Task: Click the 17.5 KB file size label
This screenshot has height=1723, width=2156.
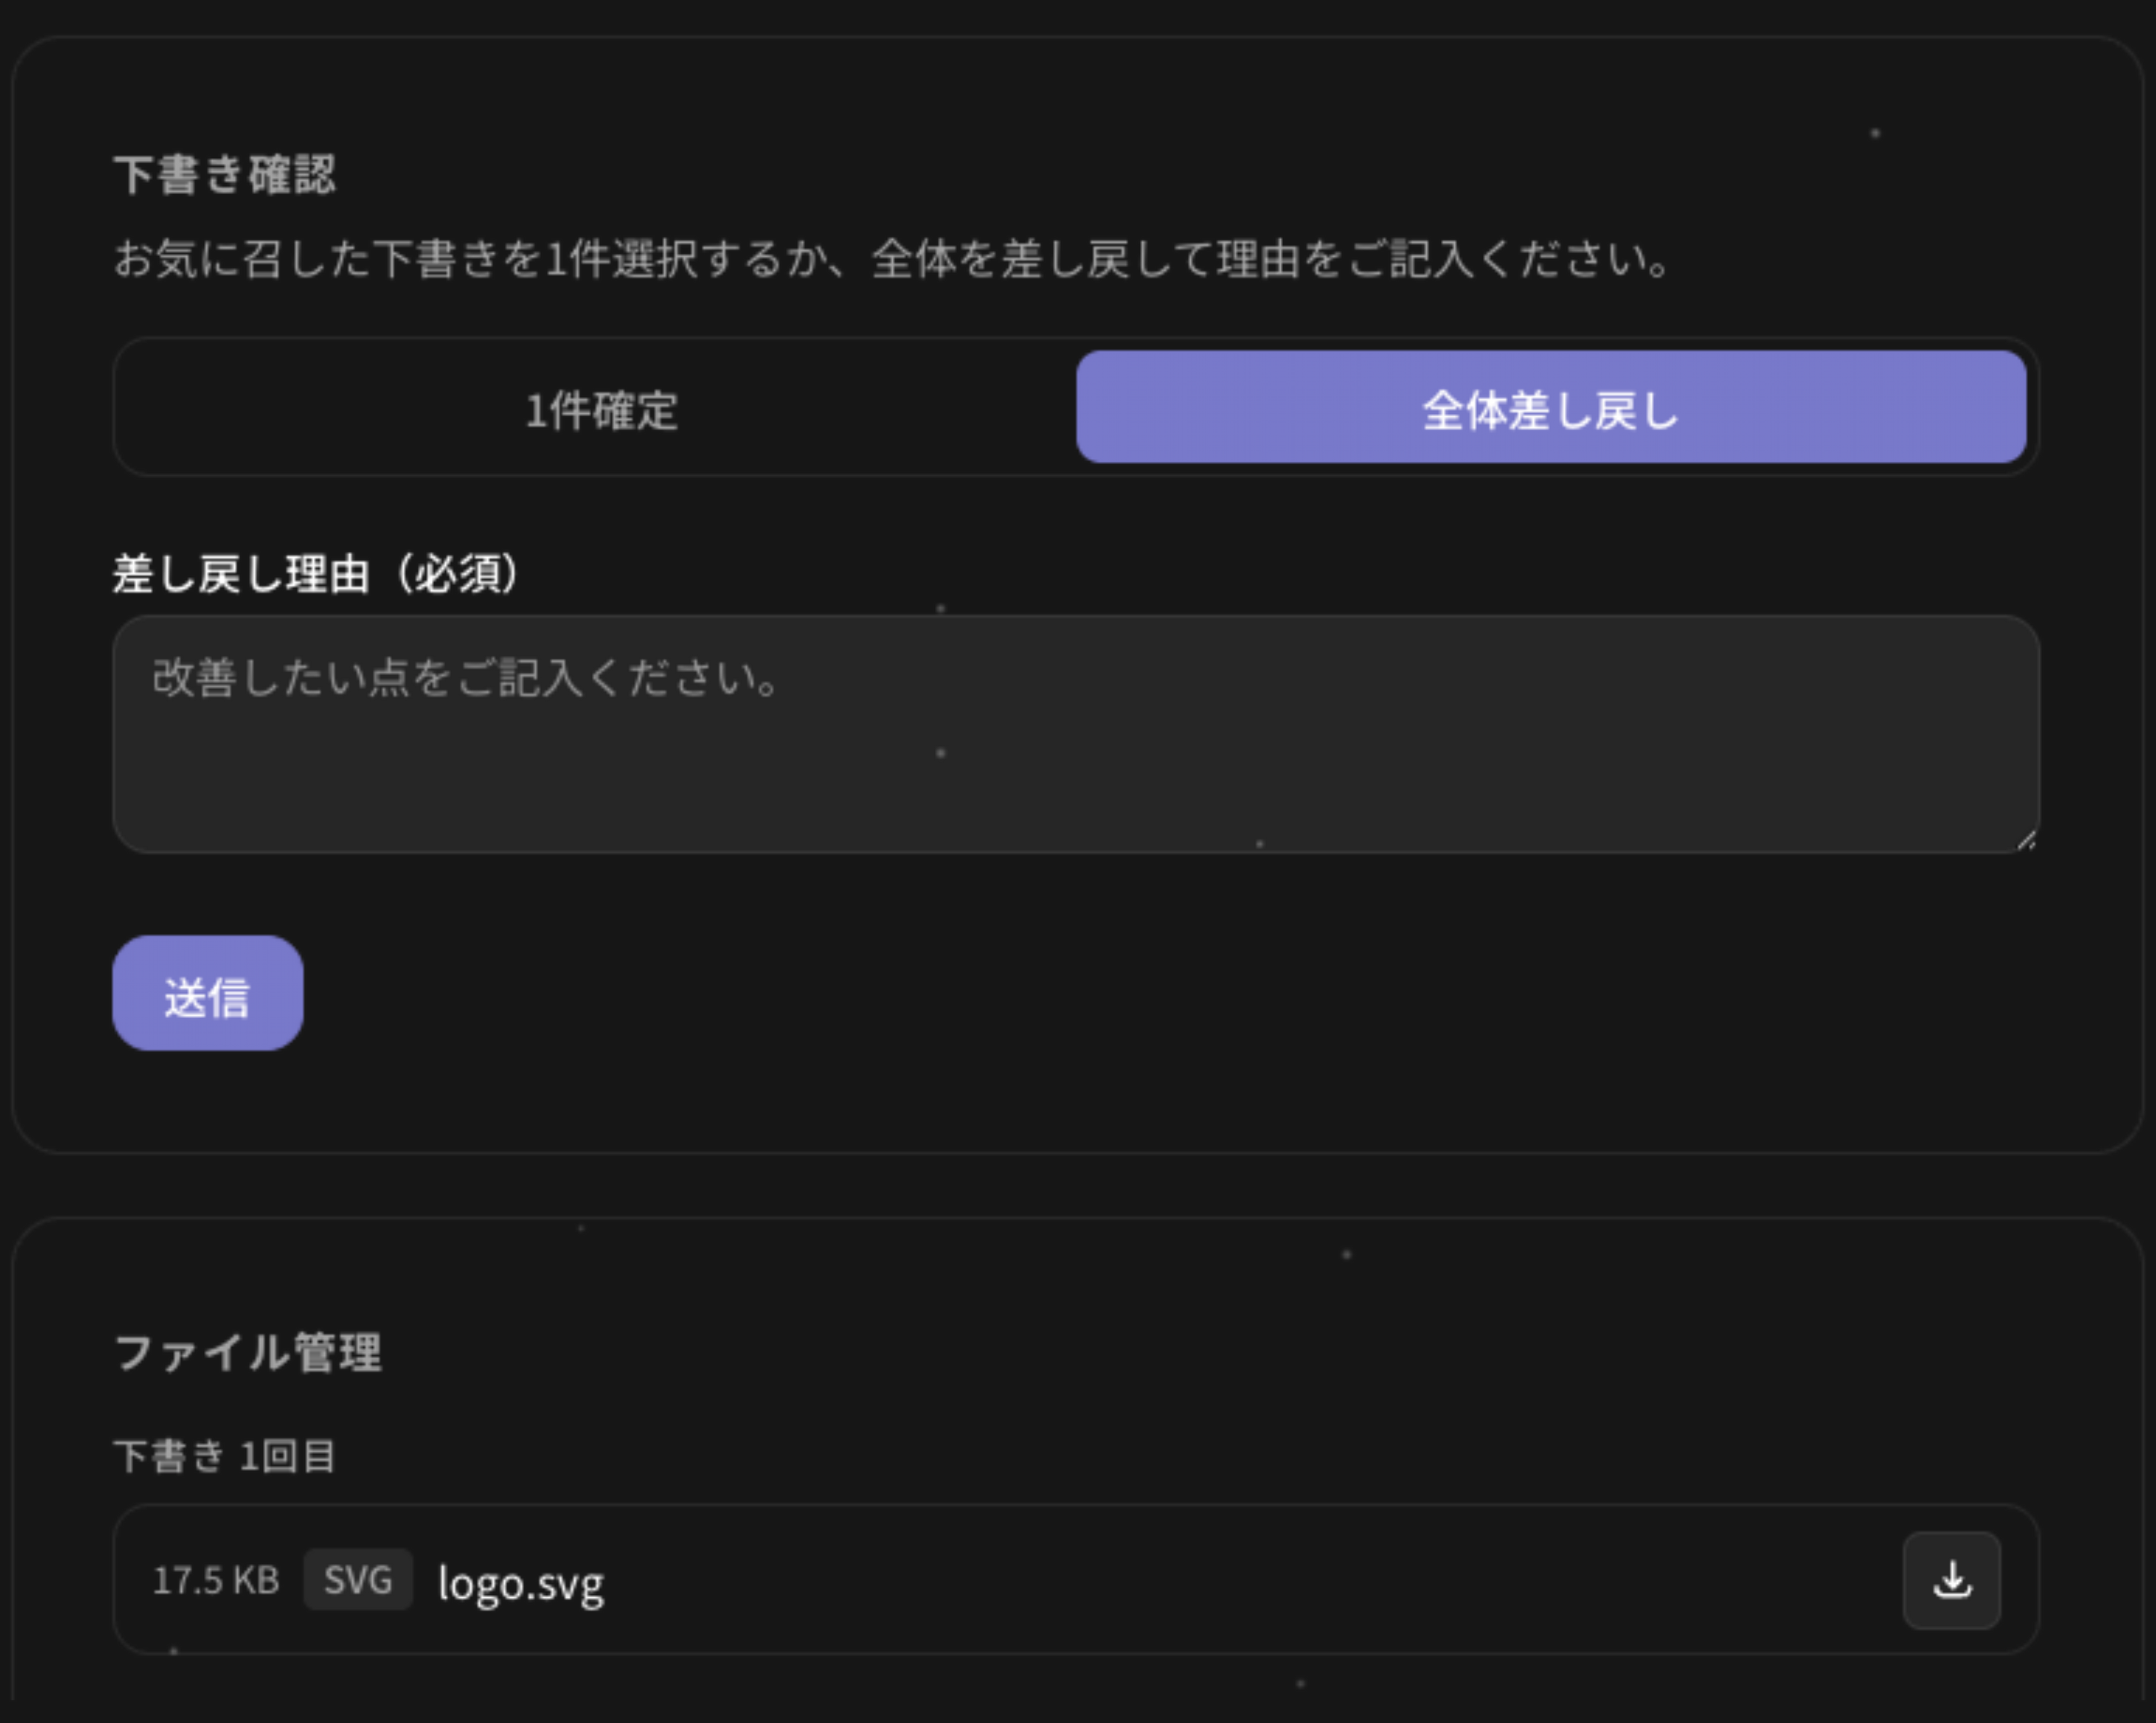Action: pyautogui.click(x=215, y=1580)
